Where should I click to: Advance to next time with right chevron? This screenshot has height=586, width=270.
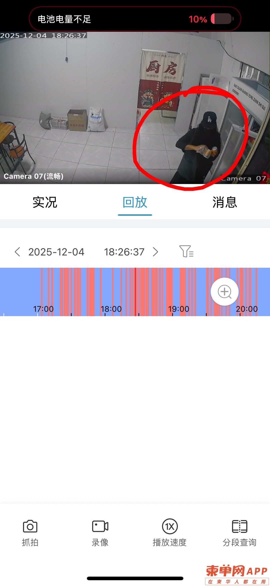[155, 252]
